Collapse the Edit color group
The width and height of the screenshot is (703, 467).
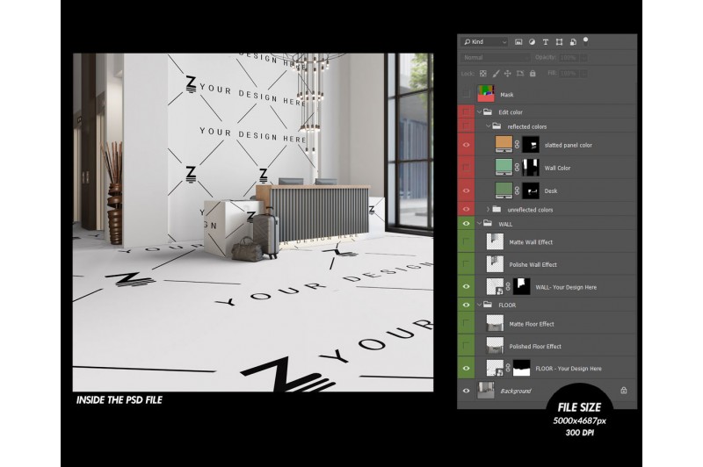click(x=479, y=112)
